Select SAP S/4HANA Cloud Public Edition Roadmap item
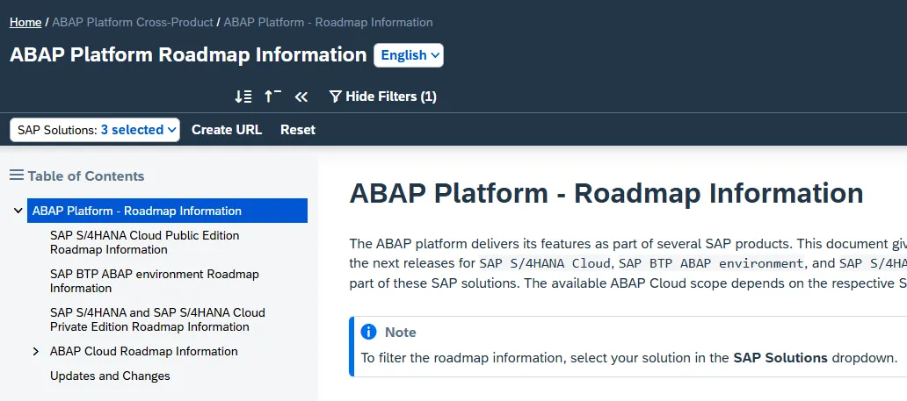The height and width of the screenshot is (401, 907). click(x=144, y=242)
